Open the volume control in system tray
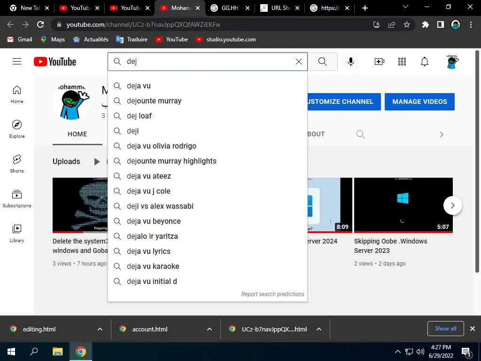This screenshot has width=481, height=361. 420,352
